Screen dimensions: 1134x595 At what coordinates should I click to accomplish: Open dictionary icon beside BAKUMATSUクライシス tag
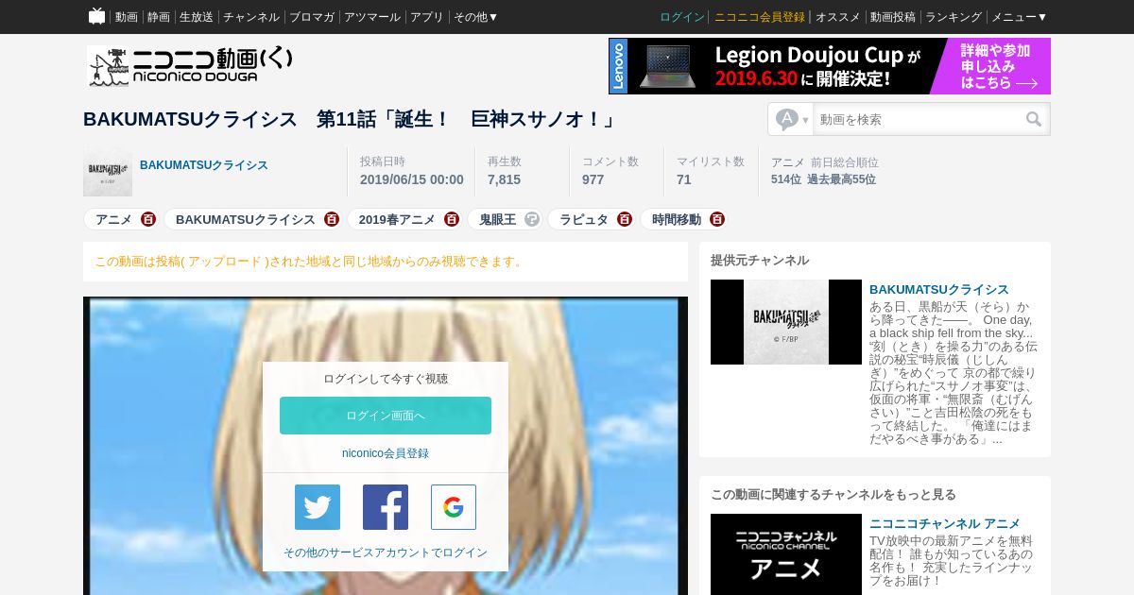[x=331, y=219]
